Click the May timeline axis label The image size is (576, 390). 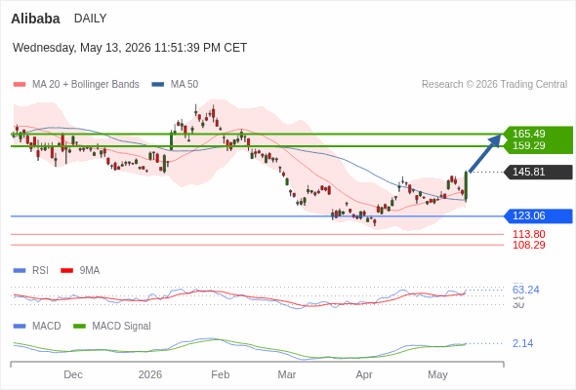[x=437, y=374]
